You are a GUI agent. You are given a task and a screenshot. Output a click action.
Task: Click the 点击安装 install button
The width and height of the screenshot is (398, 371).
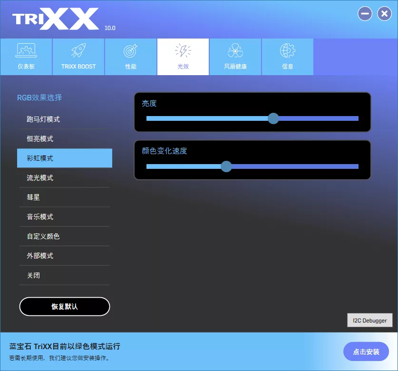(366, 351)
